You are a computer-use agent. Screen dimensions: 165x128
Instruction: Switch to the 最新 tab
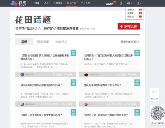click(x=24, y=42)
